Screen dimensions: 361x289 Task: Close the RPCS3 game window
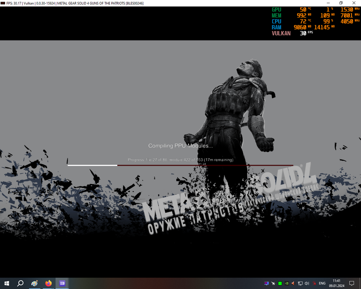click(x=354, y=3)
